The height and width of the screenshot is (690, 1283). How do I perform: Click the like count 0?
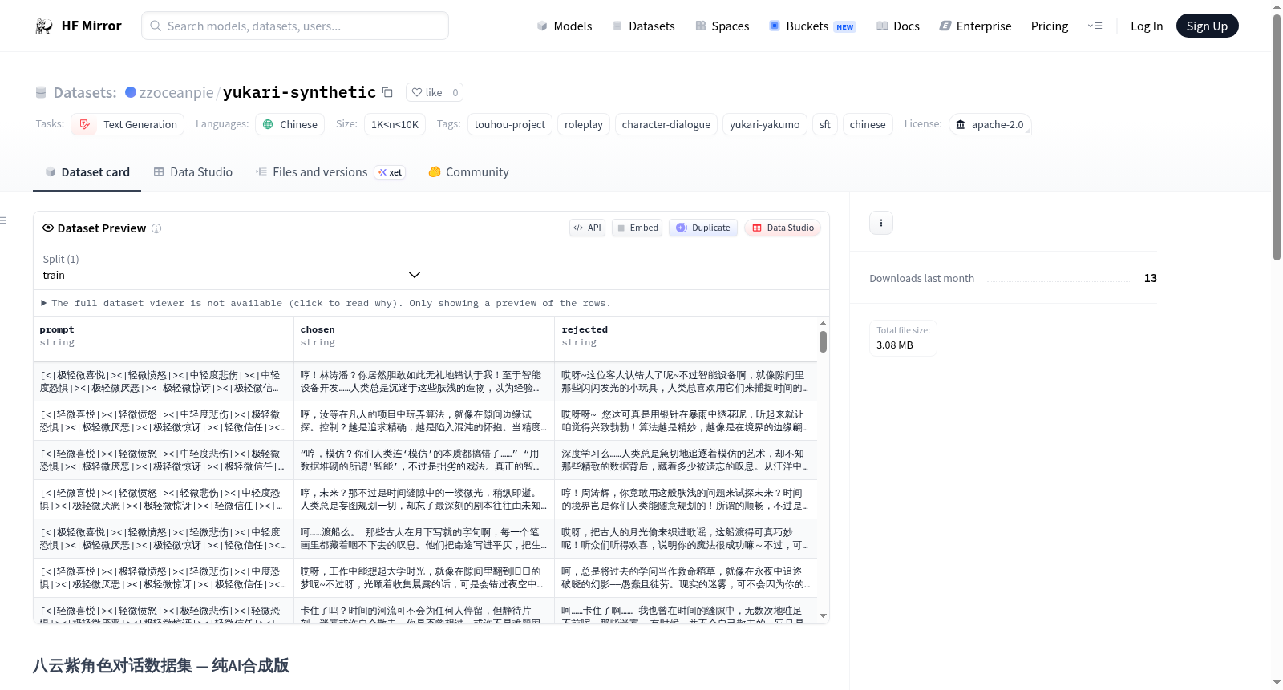(455, 92)
